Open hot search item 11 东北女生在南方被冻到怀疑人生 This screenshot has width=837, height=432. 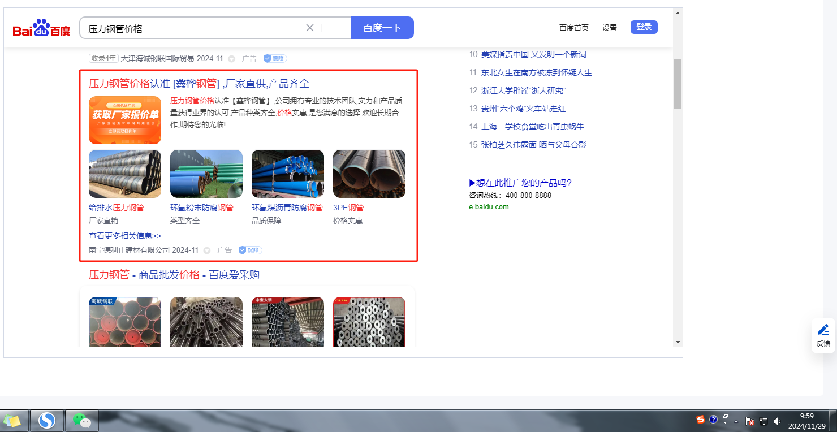[537, 72]
